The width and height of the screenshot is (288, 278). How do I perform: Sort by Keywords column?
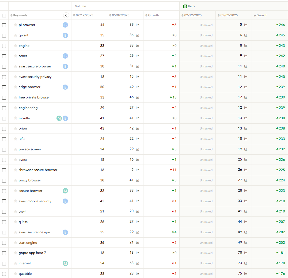19,15
